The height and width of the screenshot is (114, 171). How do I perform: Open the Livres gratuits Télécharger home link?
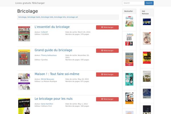pos(30,3)
